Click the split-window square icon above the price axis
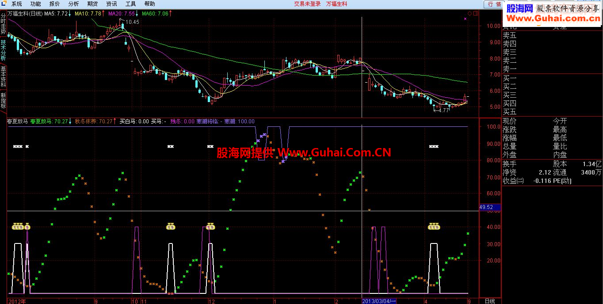 pyautogui.click(x=476, y=13)
